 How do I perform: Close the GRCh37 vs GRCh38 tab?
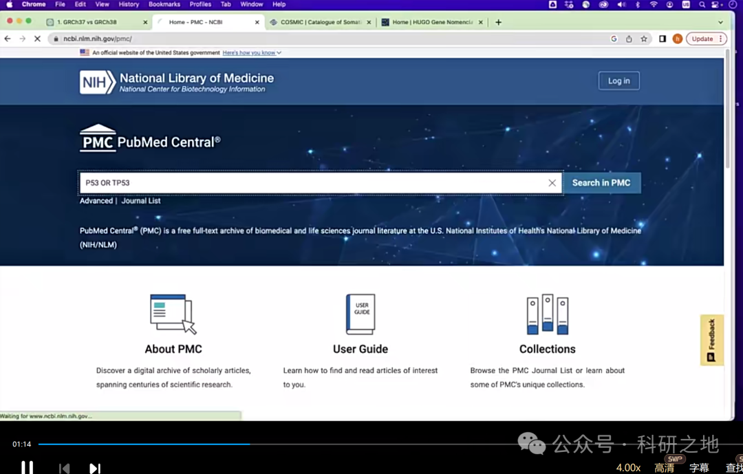tap(145, 22)
